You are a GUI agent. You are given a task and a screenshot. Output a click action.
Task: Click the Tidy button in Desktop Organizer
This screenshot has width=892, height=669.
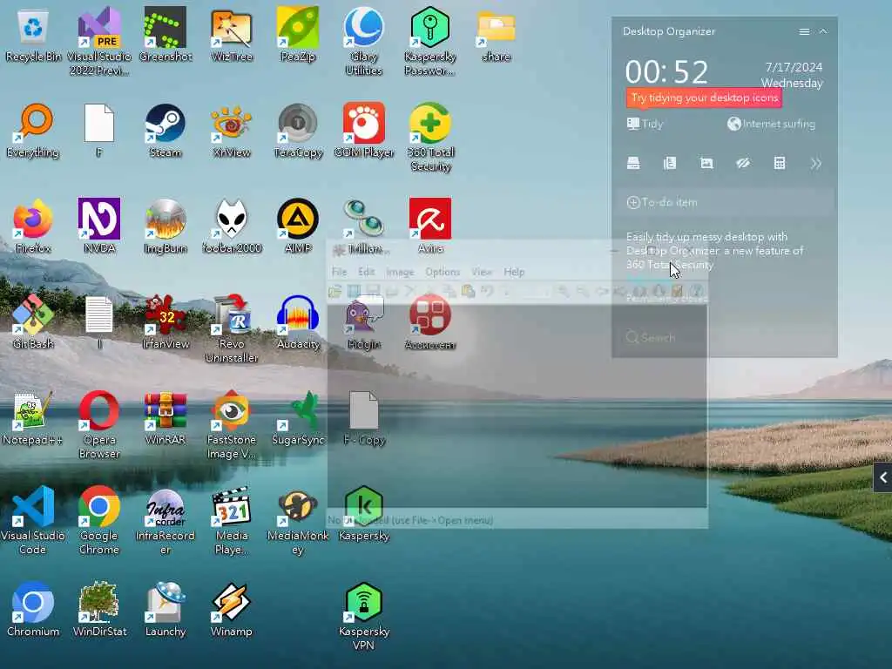point(645,124)
